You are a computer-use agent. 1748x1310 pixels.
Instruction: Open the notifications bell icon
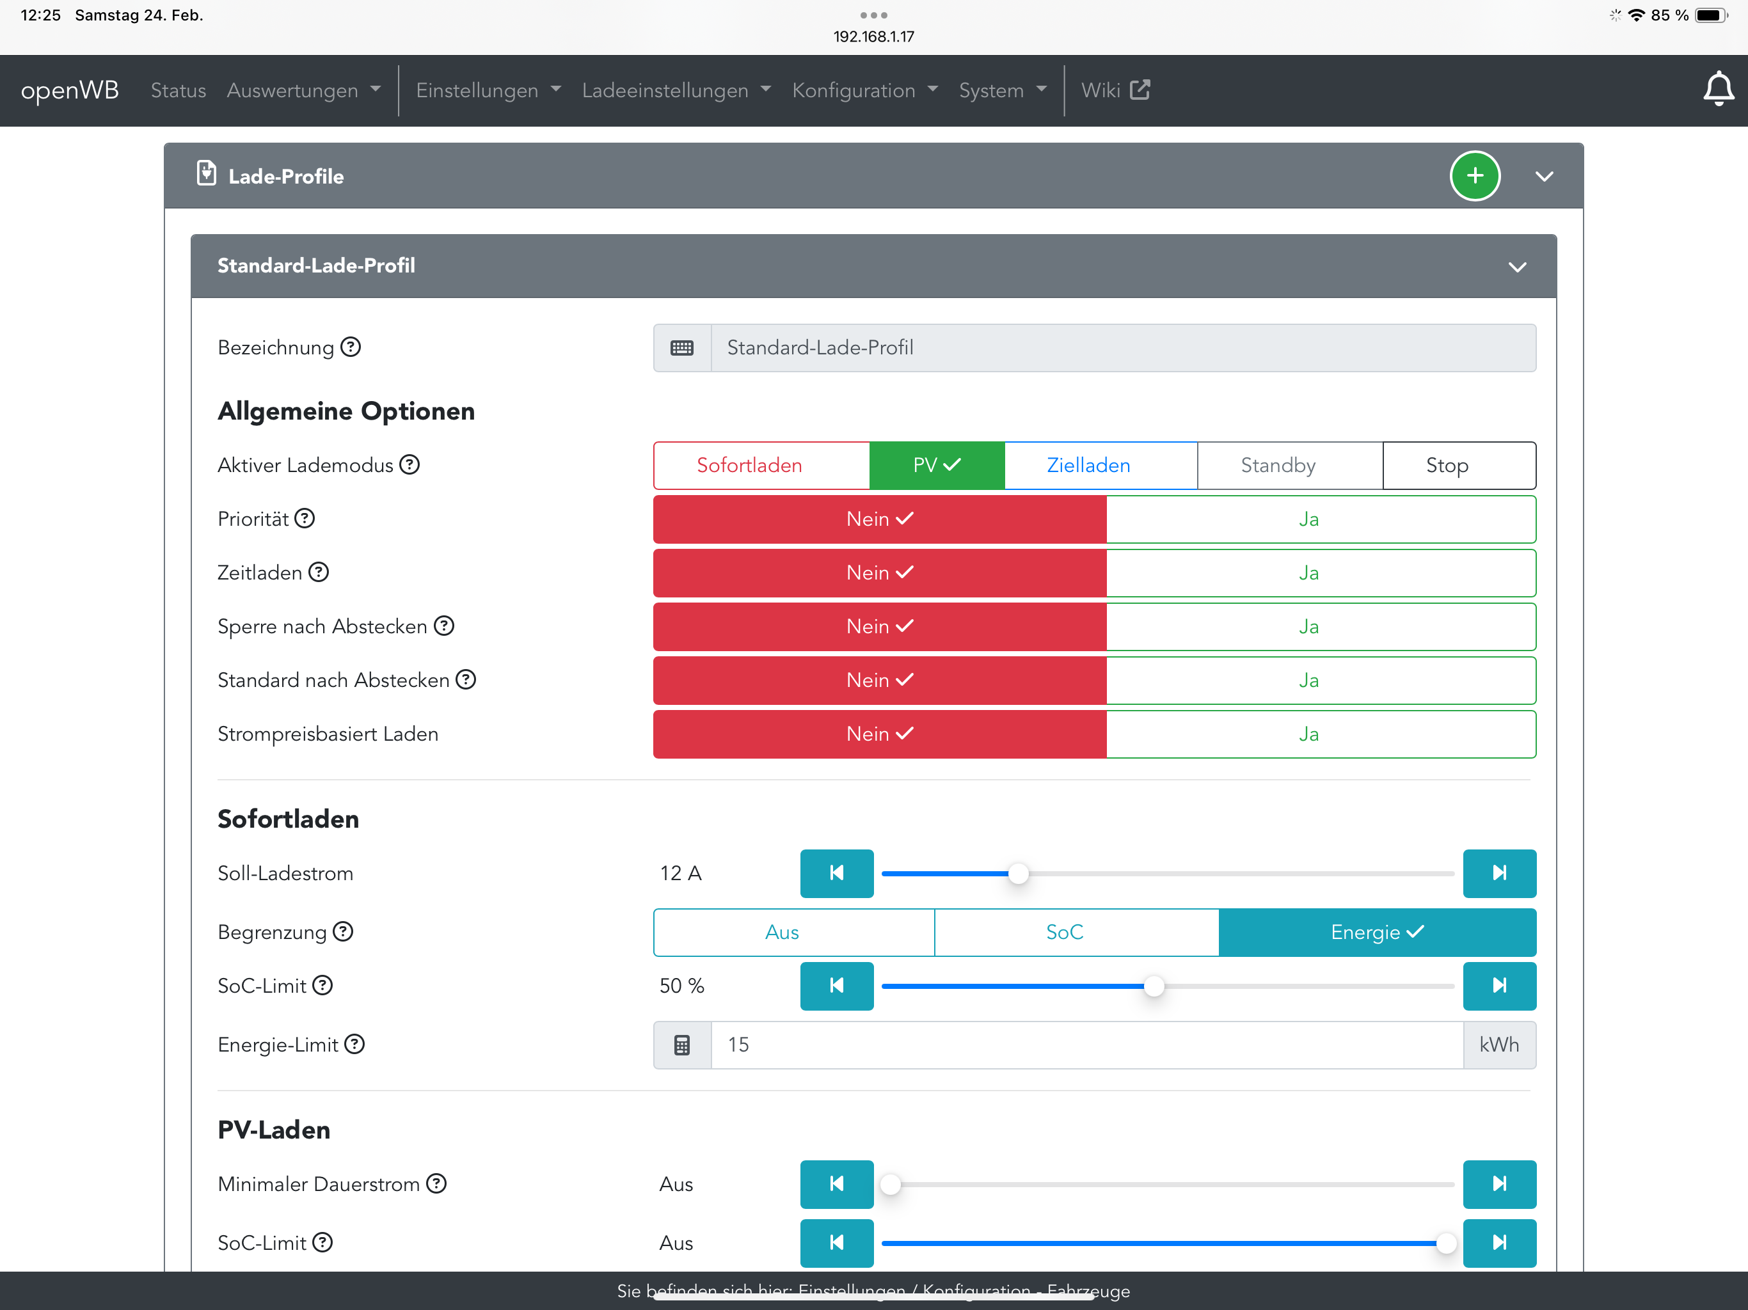[1717, 88]
